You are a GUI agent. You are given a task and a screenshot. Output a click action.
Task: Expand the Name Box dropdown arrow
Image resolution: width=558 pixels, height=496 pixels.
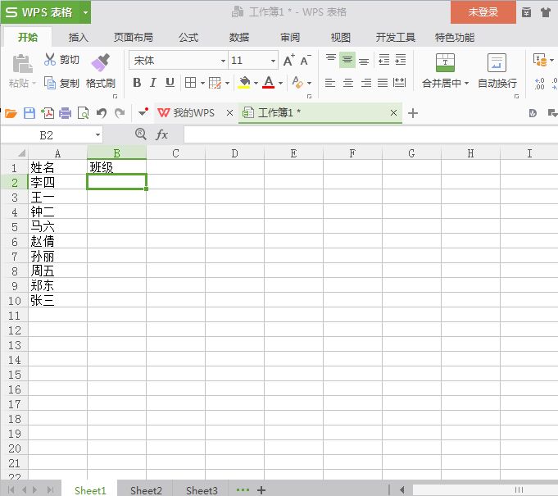[98, 134]
